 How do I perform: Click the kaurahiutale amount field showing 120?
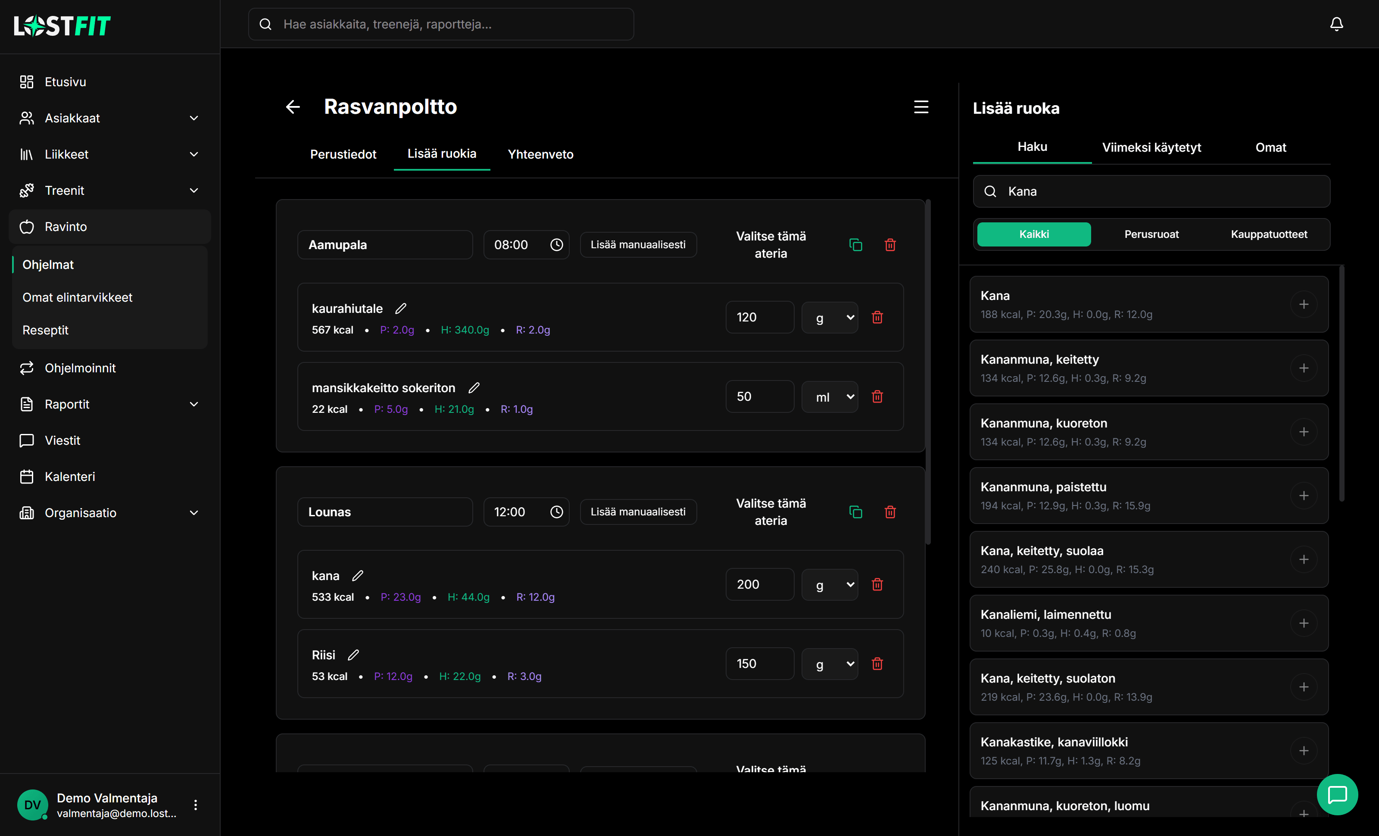tap(759, 317)
